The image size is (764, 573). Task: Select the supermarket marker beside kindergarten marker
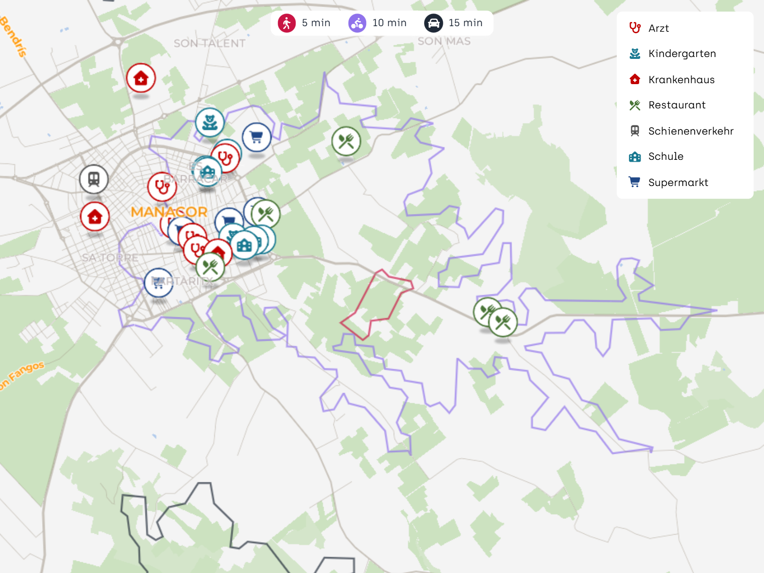point(257,137)
